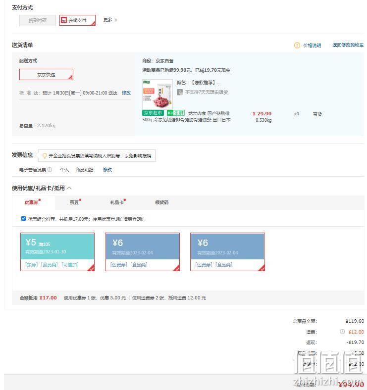Open 价格说明 link
This screenshot has width=367, height=390.
pyautogui.click(x=312, y=45)
